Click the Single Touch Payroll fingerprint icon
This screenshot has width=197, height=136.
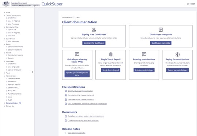(110, 55)
